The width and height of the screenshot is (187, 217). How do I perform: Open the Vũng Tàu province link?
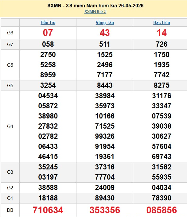pyautogui.click(x=105, y=22)
